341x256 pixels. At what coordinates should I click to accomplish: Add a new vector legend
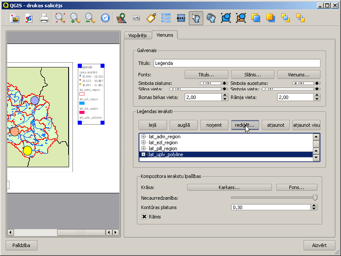tap(166, 18)
